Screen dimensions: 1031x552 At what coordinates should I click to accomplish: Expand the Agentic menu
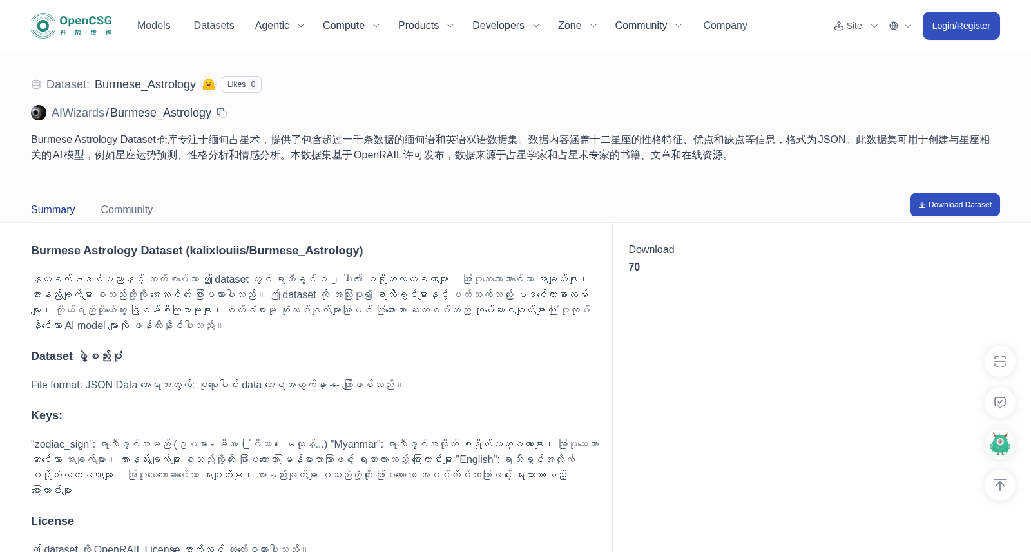280,26
